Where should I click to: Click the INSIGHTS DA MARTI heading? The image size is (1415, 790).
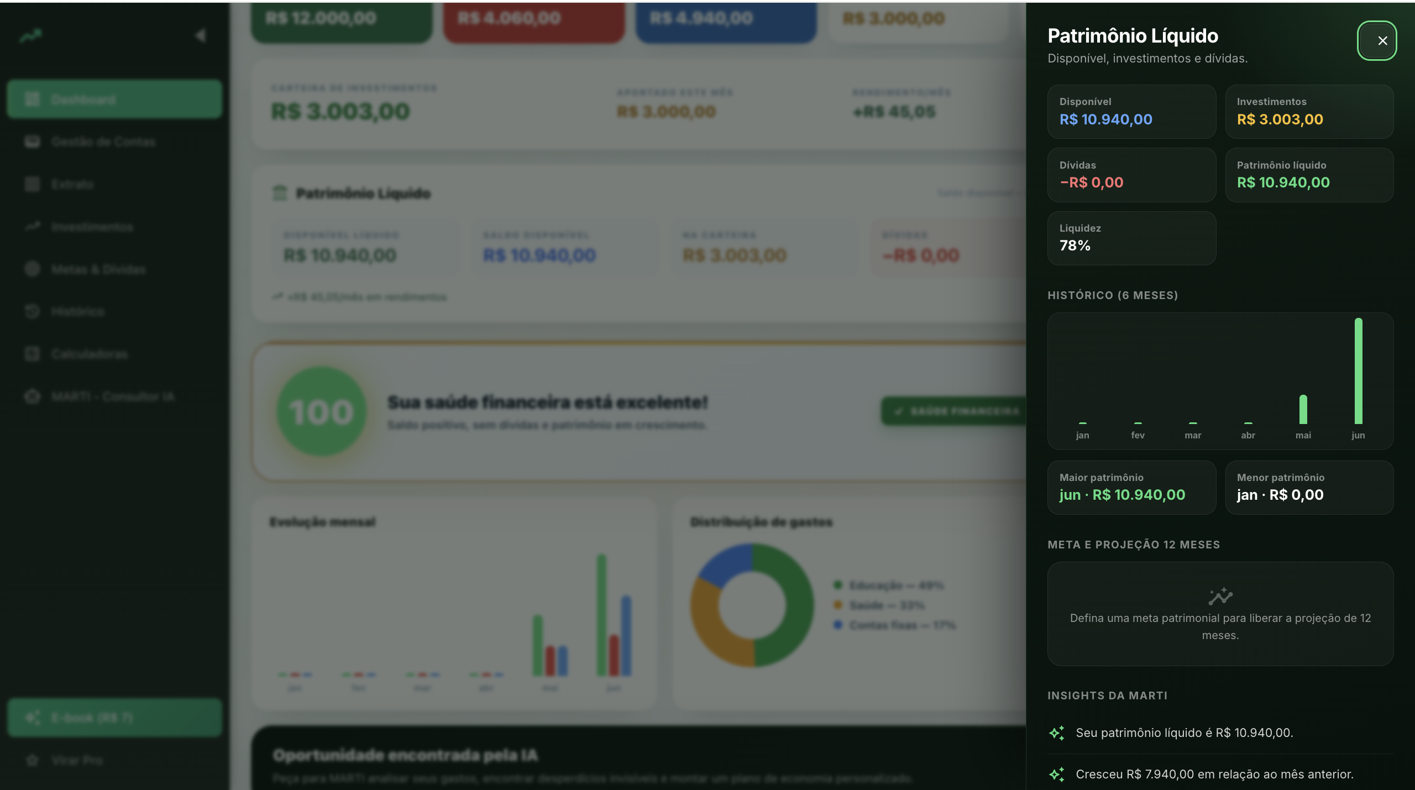pos(1107,695)
